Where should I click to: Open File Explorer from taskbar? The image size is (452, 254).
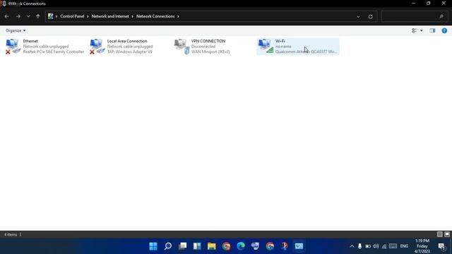pos(212,246)
